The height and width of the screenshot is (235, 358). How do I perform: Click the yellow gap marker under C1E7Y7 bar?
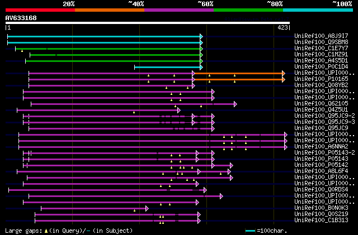[22, 51]
